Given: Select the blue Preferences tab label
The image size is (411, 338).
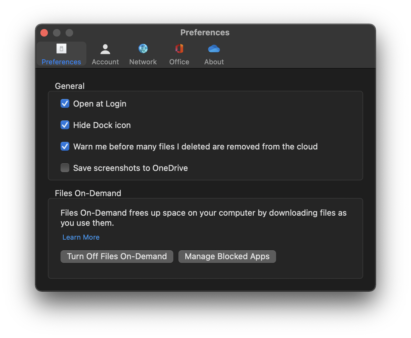Looking at the screenshot, I should coord(61,62).
